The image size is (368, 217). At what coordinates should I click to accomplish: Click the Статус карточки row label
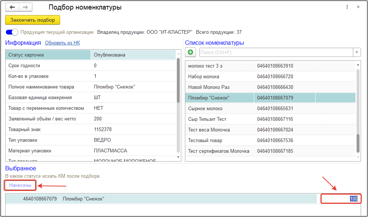[x=48, y=55]
